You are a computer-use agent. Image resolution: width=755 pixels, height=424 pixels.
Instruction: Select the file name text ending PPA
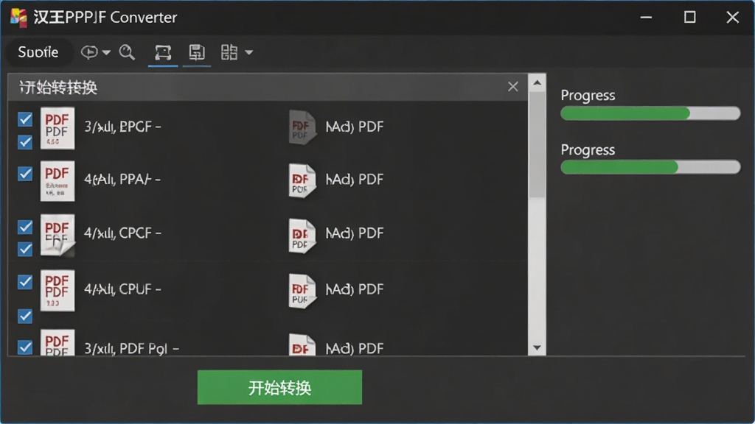[122, 180]
